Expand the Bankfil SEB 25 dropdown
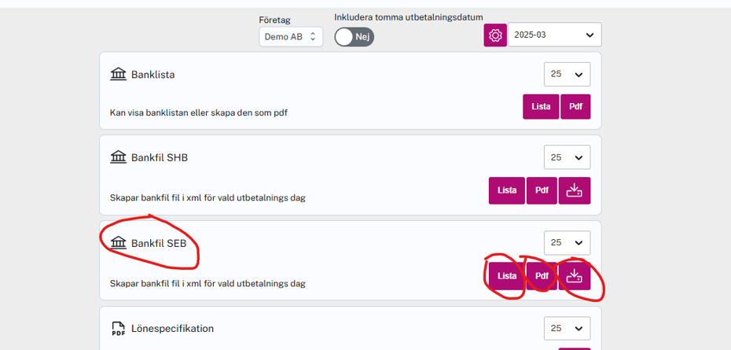This screenshot has height=350, width=731. 567,243
